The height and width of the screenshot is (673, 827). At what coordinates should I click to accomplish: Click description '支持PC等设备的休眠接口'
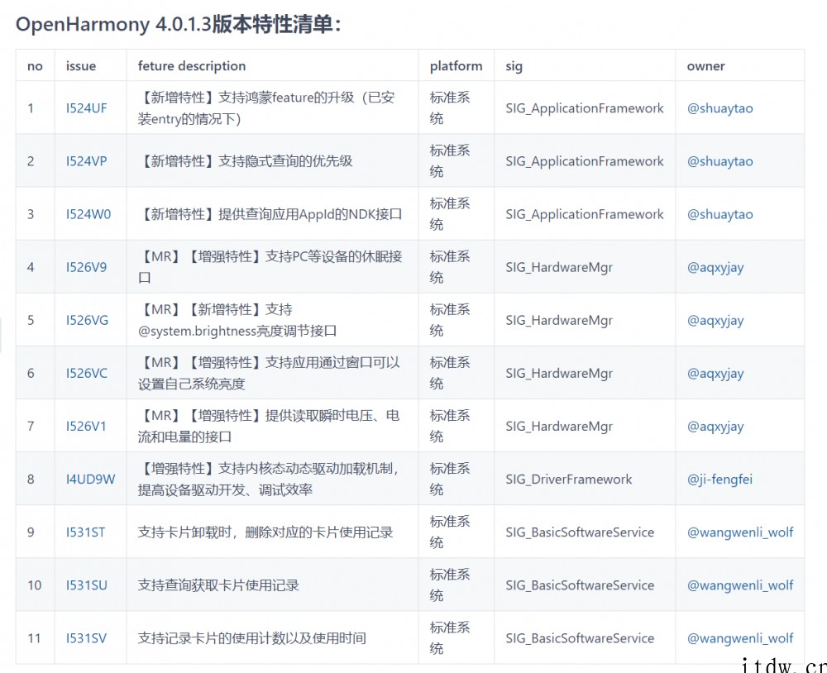[x=270, y=267]
